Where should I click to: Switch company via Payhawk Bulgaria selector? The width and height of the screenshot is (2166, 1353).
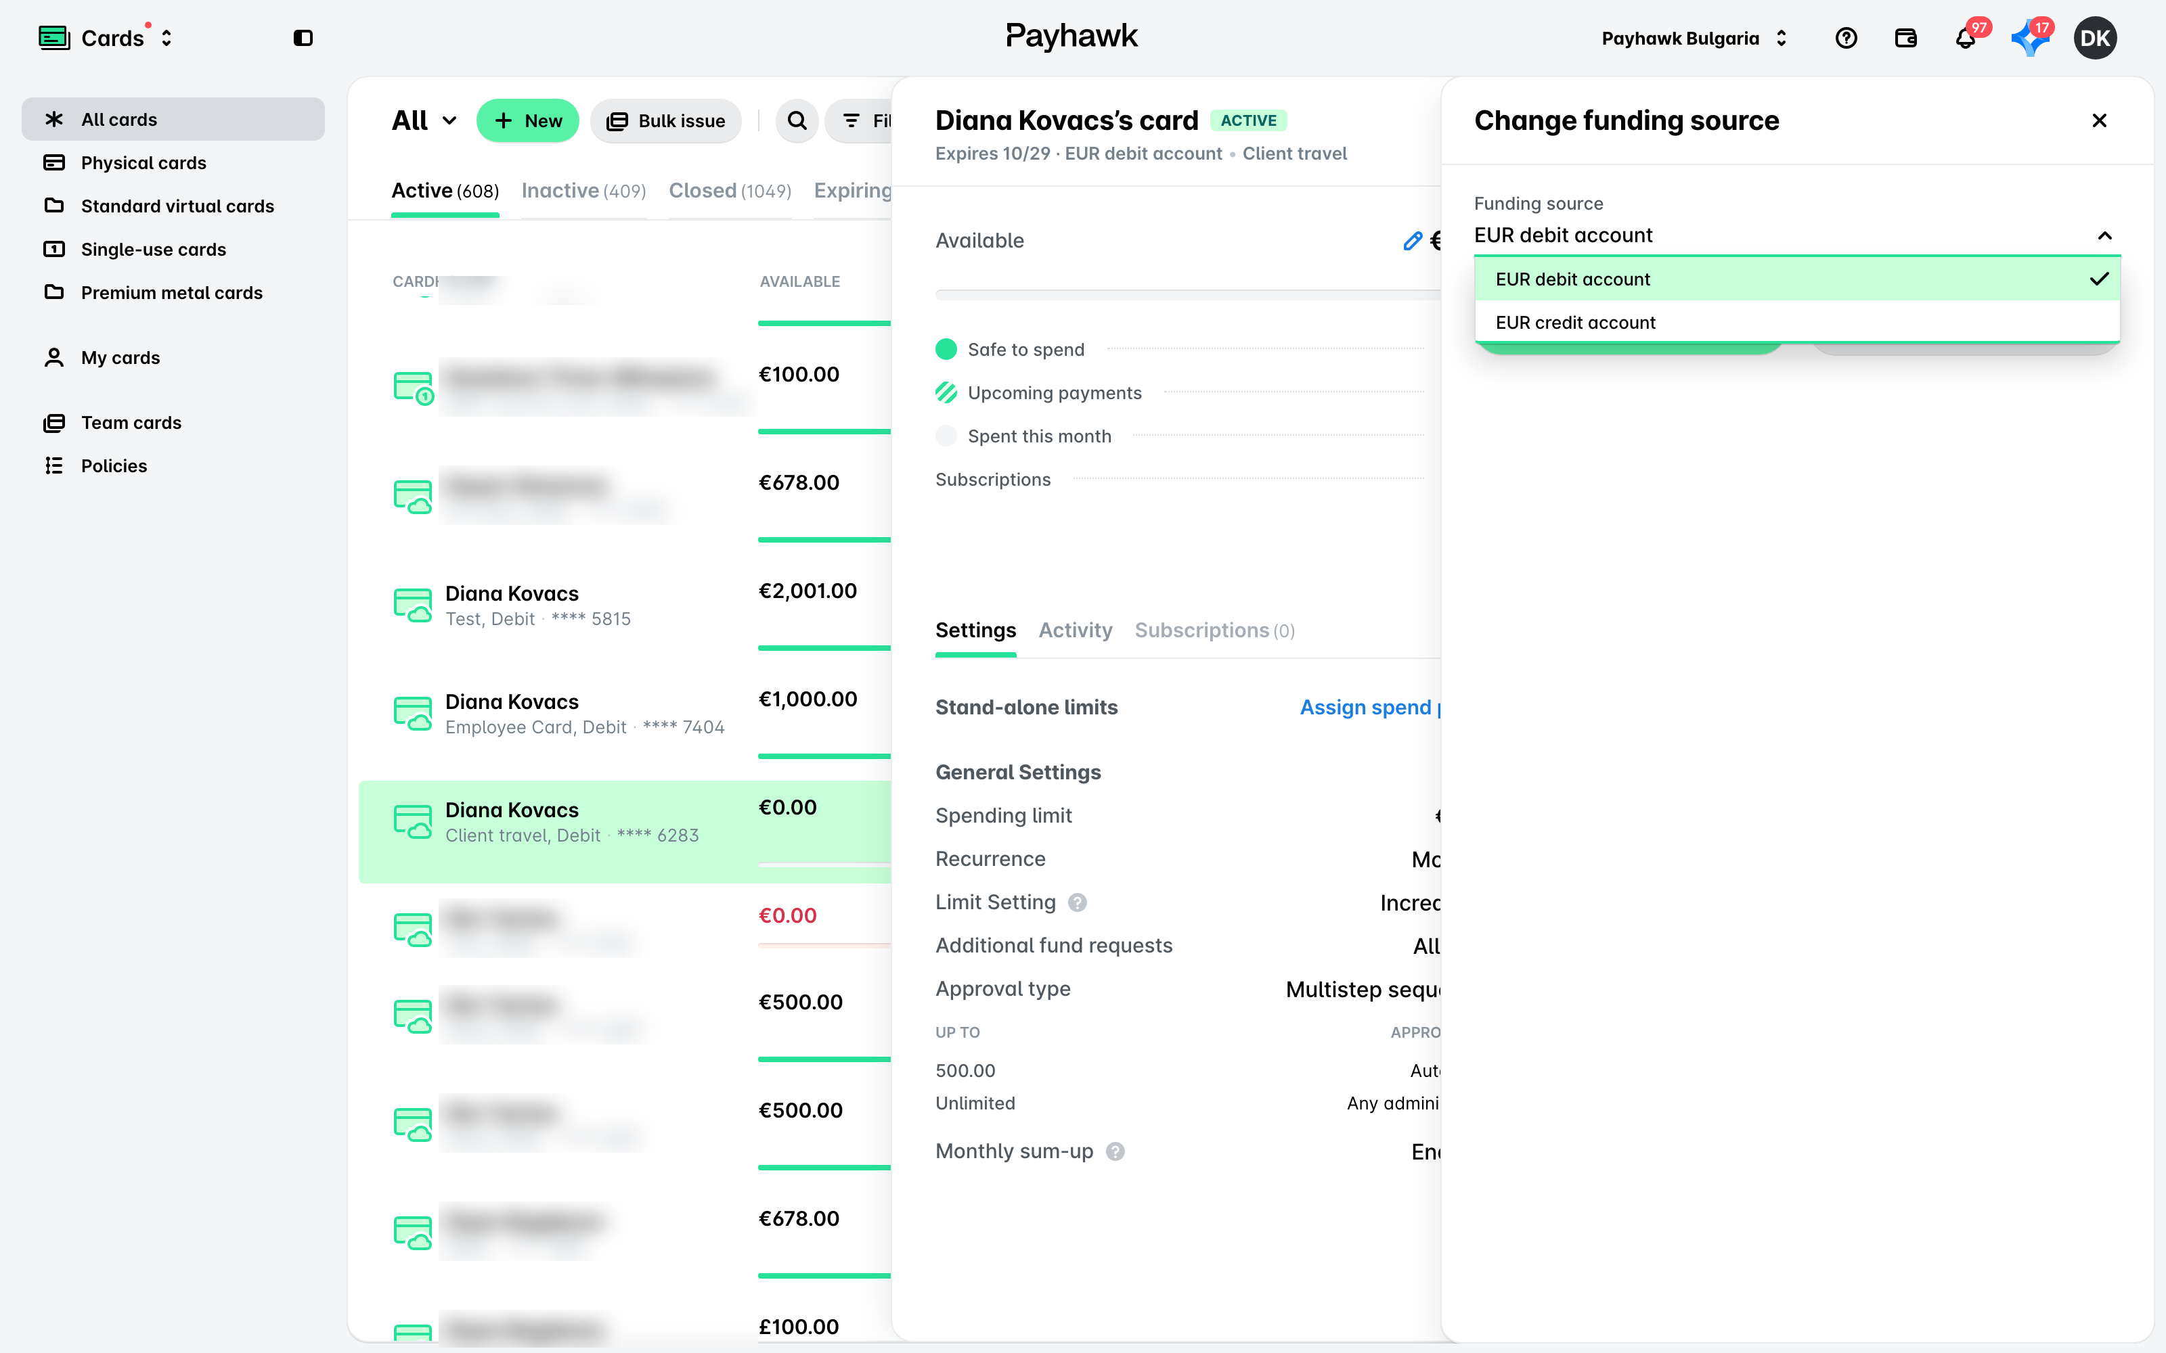coord(1694,39)
